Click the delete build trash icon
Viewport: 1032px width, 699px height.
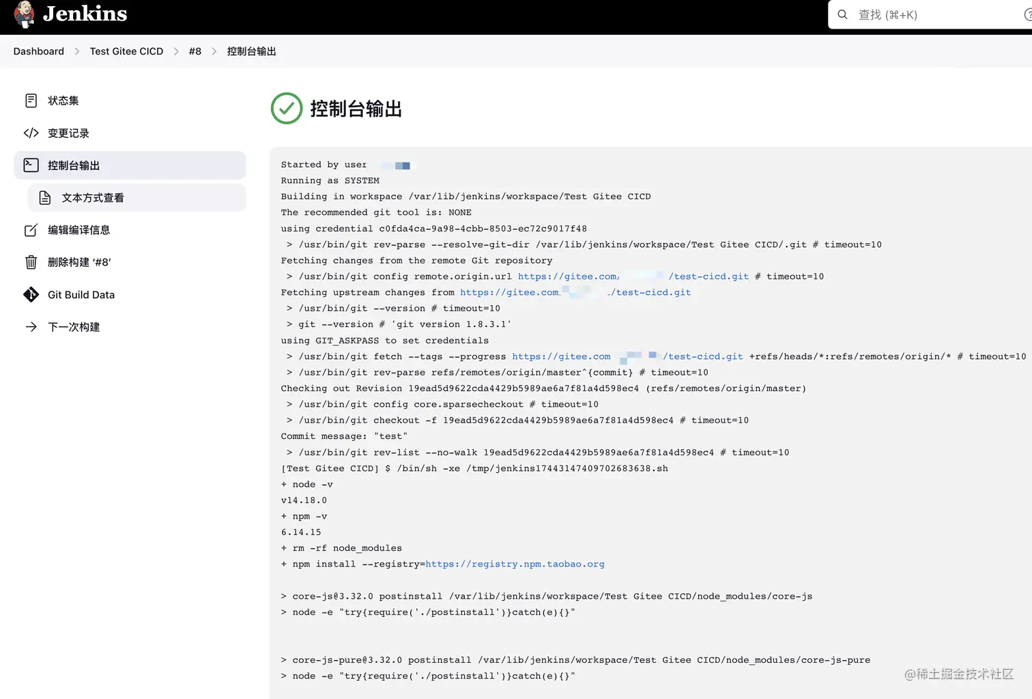(x=31, y=262)
